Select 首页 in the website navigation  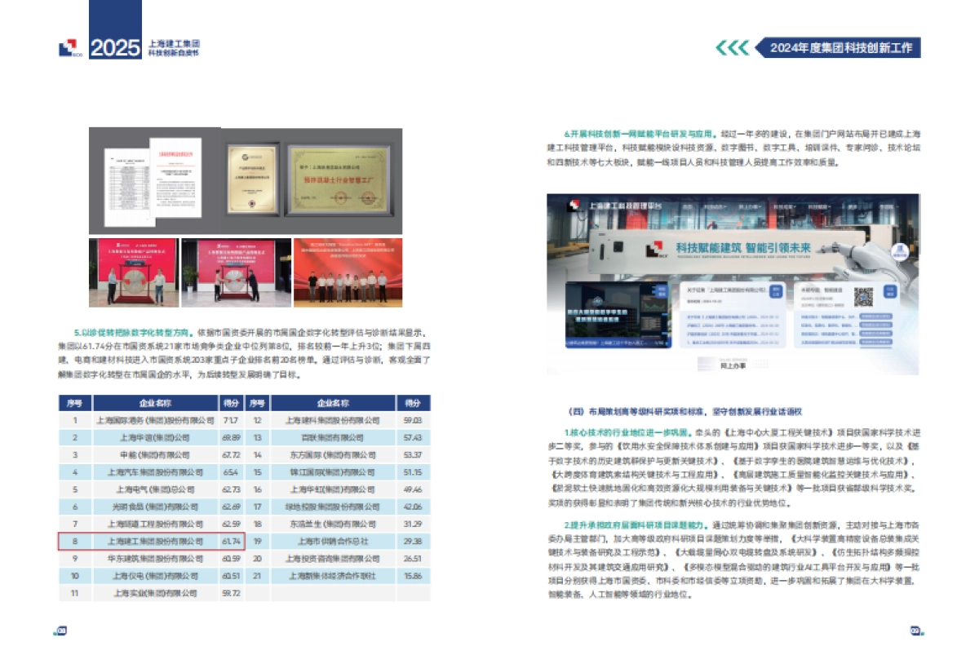tap(685, 206)
